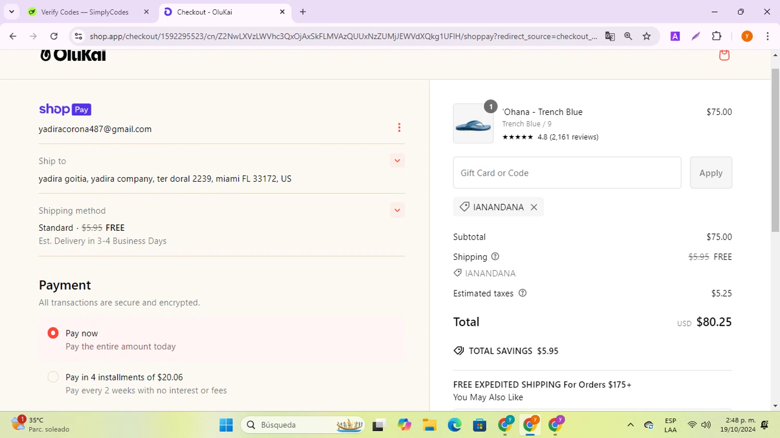This screenshot has height=438, width=780.
Task: Open Chrome's three-dot menu
Action: (768, 36)
